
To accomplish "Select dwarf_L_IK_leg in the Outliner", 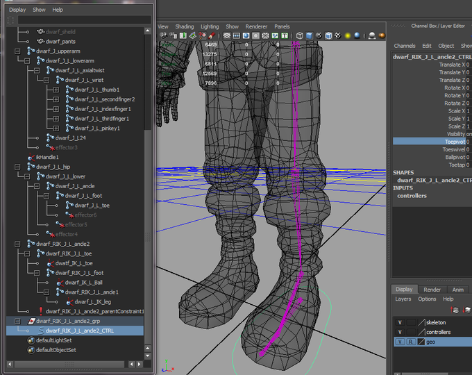I will coord(93,302).
